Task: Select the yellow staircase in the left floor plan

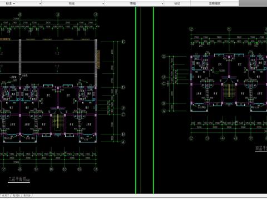Action: 57,122
